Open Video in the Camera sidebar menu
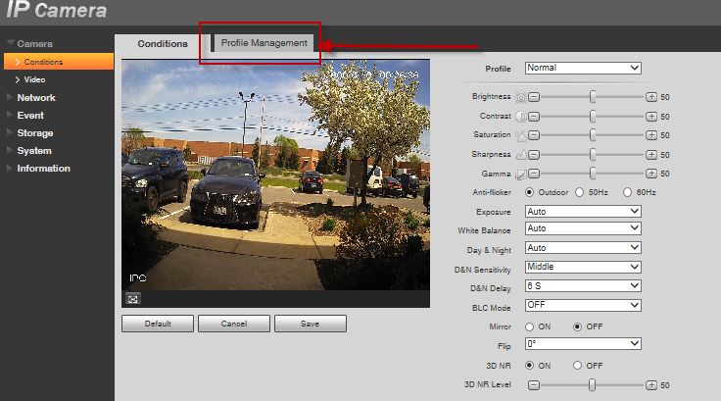 (x=34, y=79)
